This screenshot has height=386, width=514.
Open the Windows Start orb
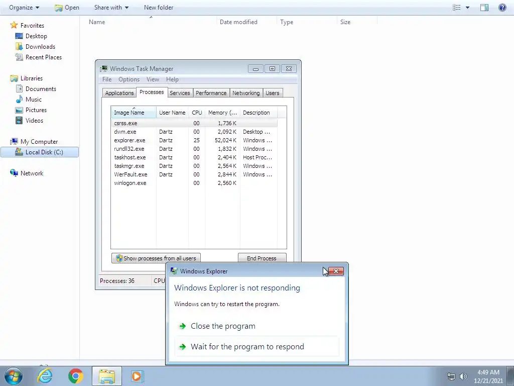tap(14, 376)
